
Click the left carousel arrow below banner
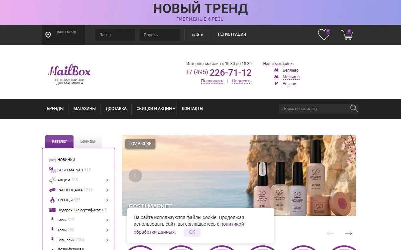[x=330, y=233]
